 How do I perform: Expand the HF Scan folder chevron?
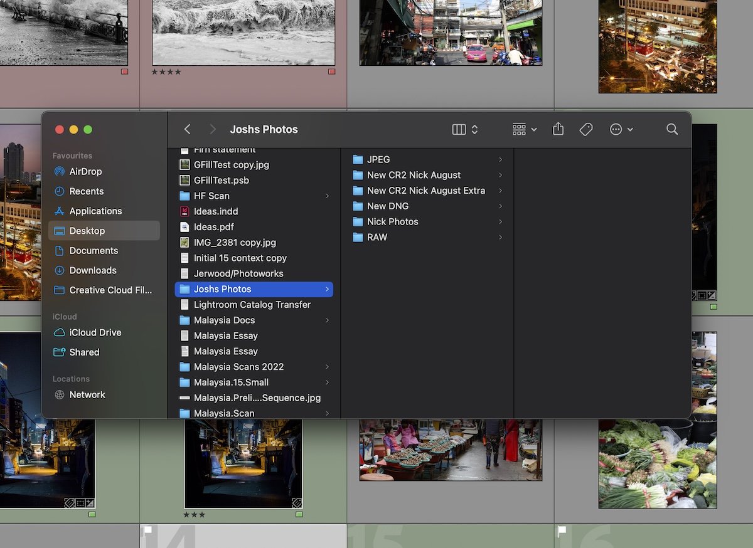point(326,196)
